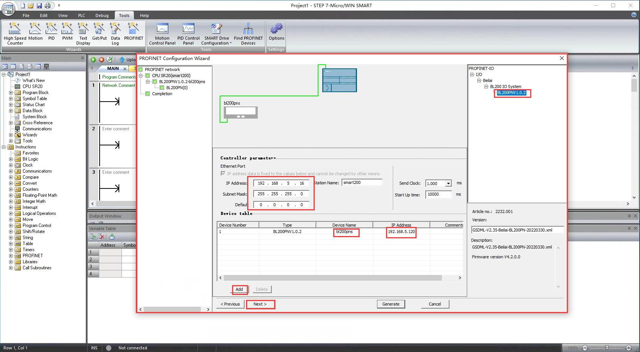Click the Compile checkmark icon
Image resolution: width=640 pixels, height=352 pixels.
click(110, 60)
